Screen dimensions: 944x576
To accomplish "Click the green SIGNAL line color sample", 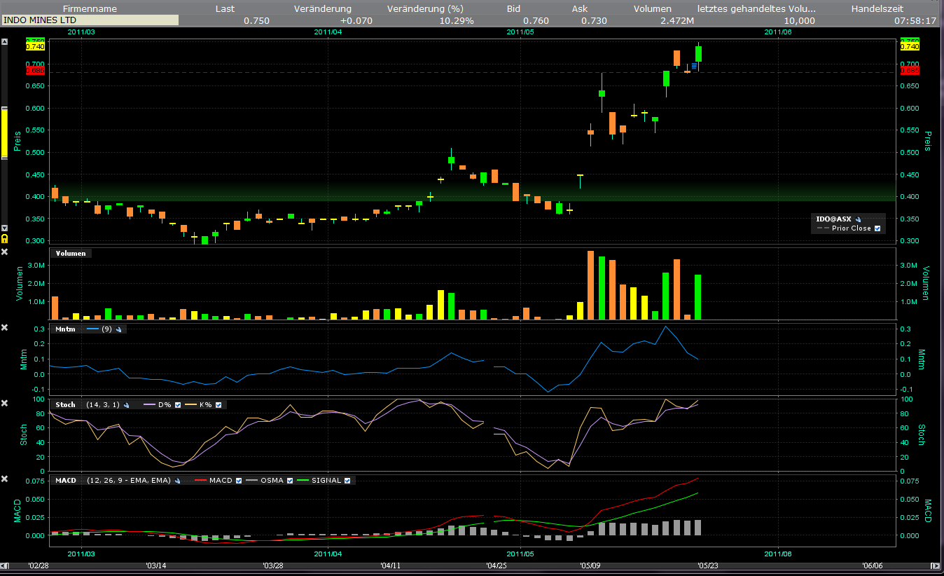I will tap(302, 481).
